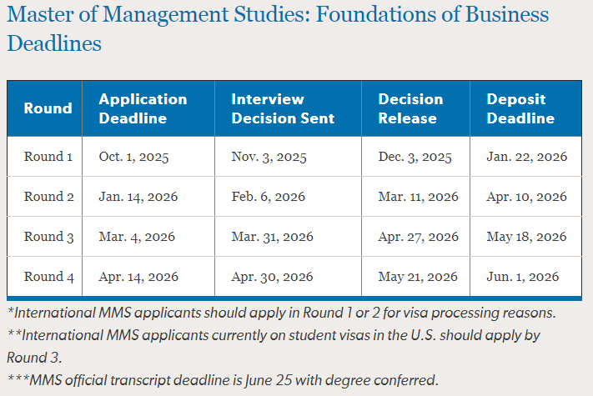Click the May 18, 2026 deposit deadline
The width and height of the screenshot is (593, 396).
526,237
